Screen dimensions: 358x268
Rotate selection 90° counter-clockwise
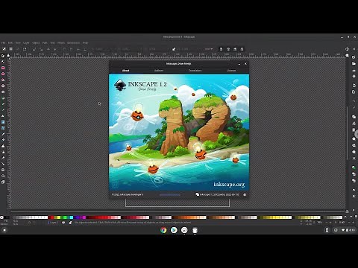[34, 49]
